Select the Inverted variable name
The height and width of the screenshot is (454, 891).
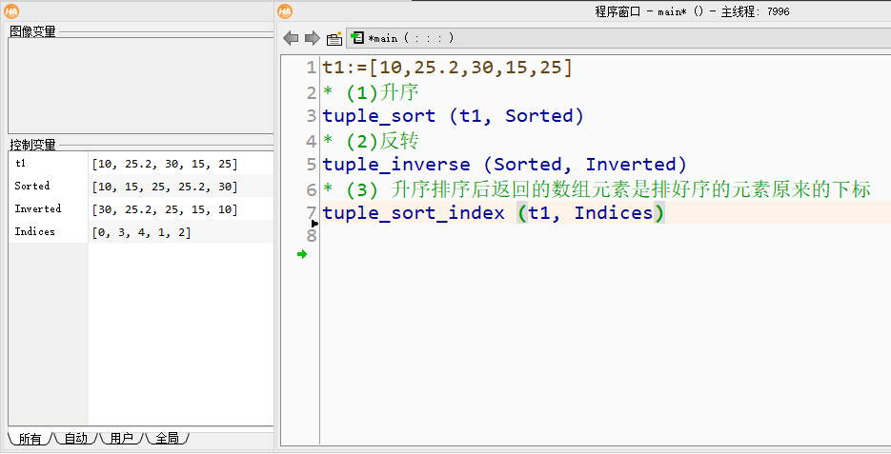click(38, 208)
